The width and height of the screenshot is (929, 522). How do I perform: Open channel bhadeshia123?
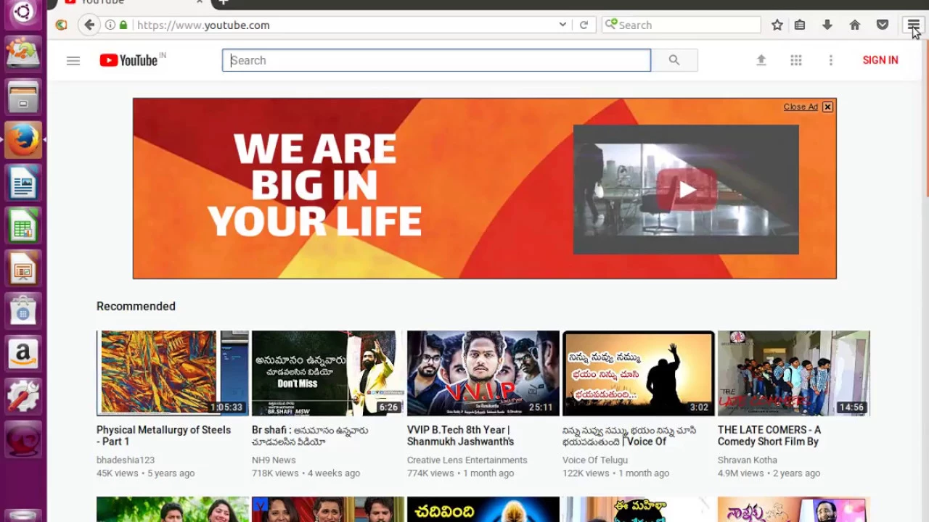click(x=126, y=460)
